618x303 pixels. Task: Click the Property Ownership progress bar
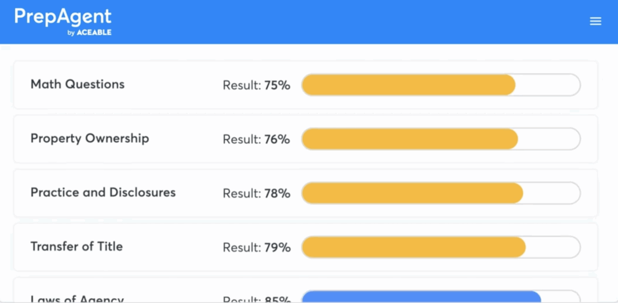click(x=409, y=139)
